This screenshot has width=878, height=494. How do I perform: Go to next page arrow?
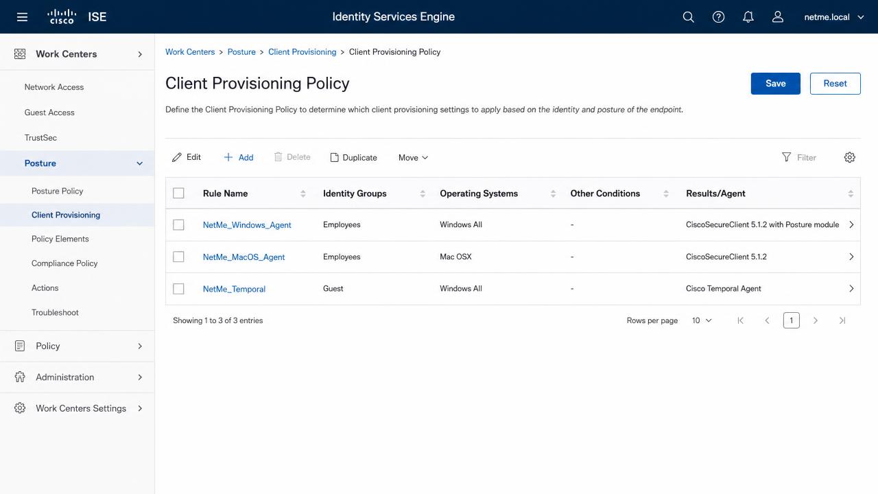(x=816, y=320)
